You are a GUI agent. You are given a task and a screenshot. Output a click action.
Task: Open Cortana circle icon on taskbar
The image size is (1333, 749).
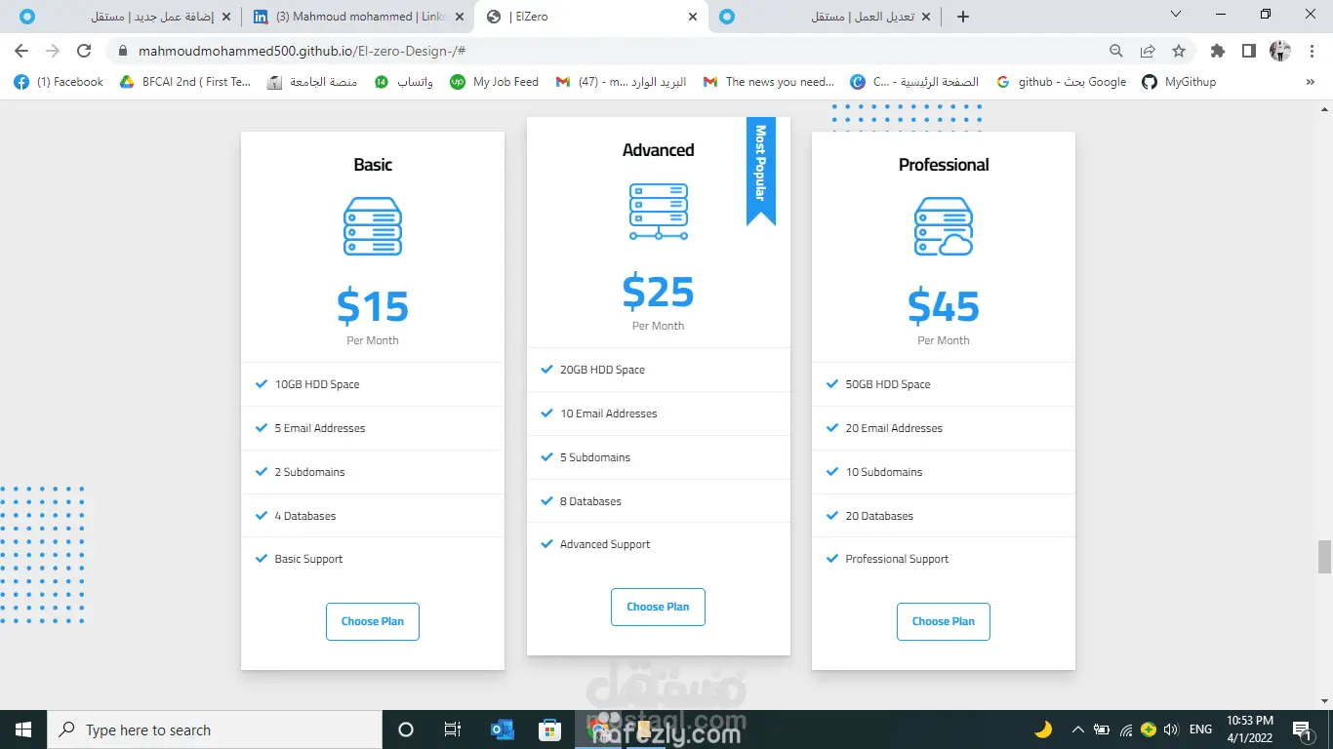(x=406, y=729)
